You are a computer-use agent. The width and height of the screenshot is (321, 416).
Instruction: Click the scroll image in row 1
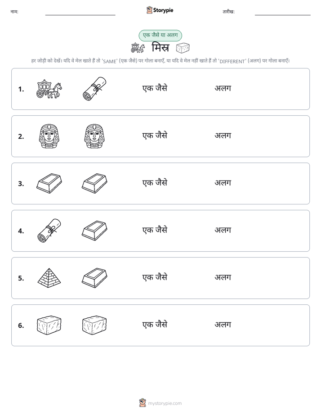tap(94, 89)
